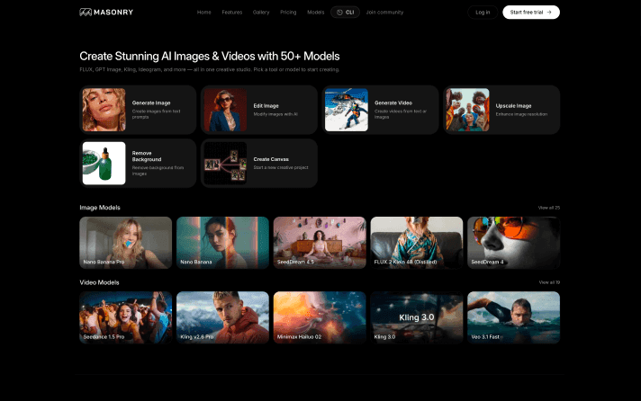Open the Generate Video tool card
The width and height of the screenshot is (641, 401).
tap(380, 110)
